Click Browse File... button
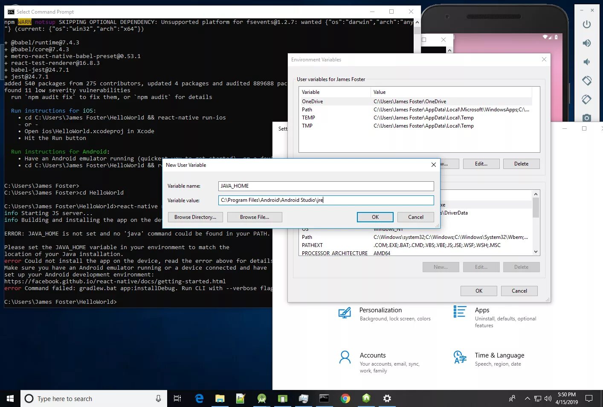603x407 pixels. point(255,217)
